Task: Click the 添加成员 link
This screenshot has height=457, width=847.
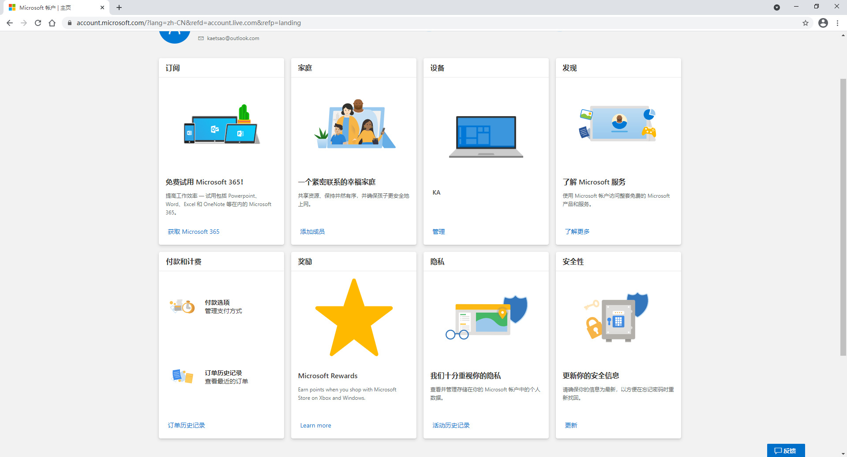Action: [x=312, y=232]
